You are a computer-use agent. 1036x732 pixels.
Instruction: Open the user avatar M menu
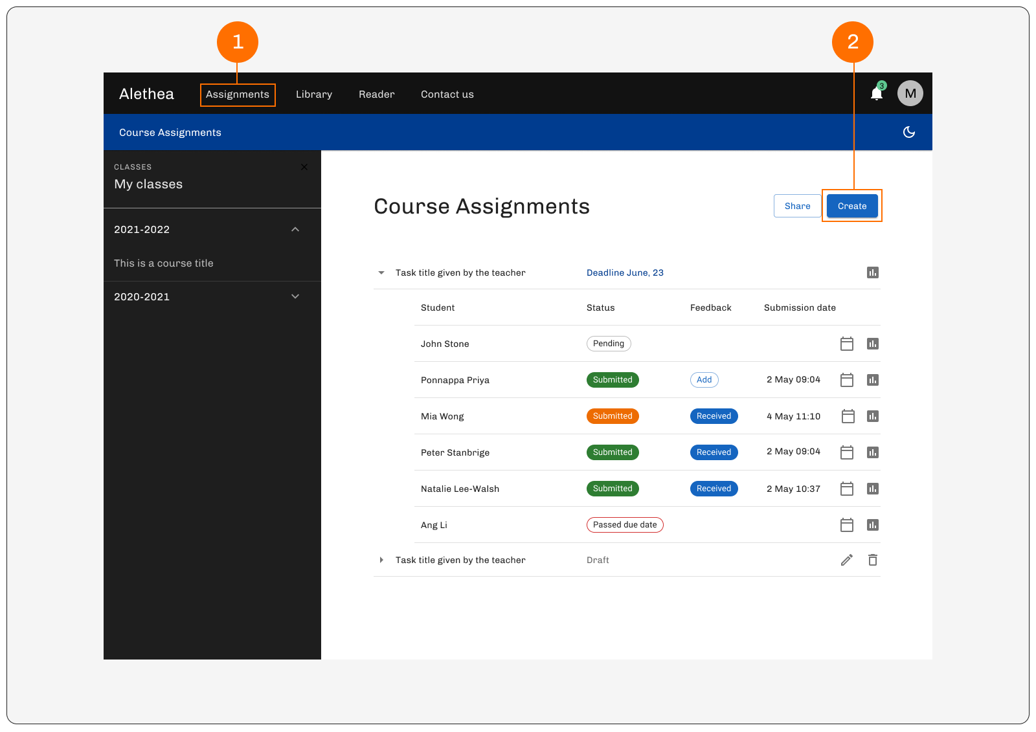coord(910,93)
